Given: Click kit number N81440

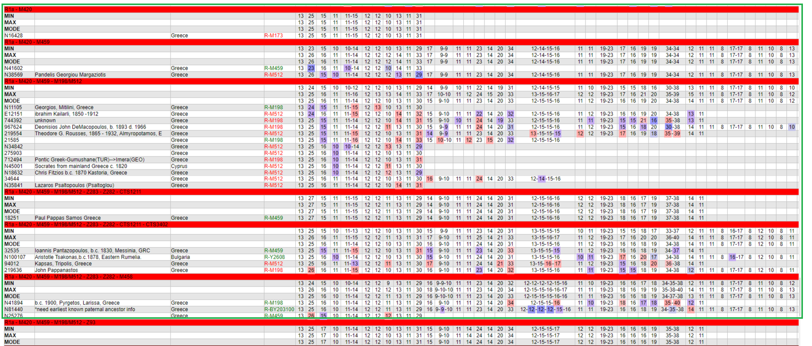Looking at the screenshot, I should click(x=14, y=310).
